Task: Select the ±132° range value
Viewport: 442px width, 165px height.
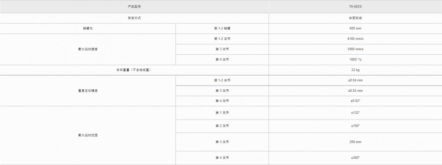Action: 355,113
